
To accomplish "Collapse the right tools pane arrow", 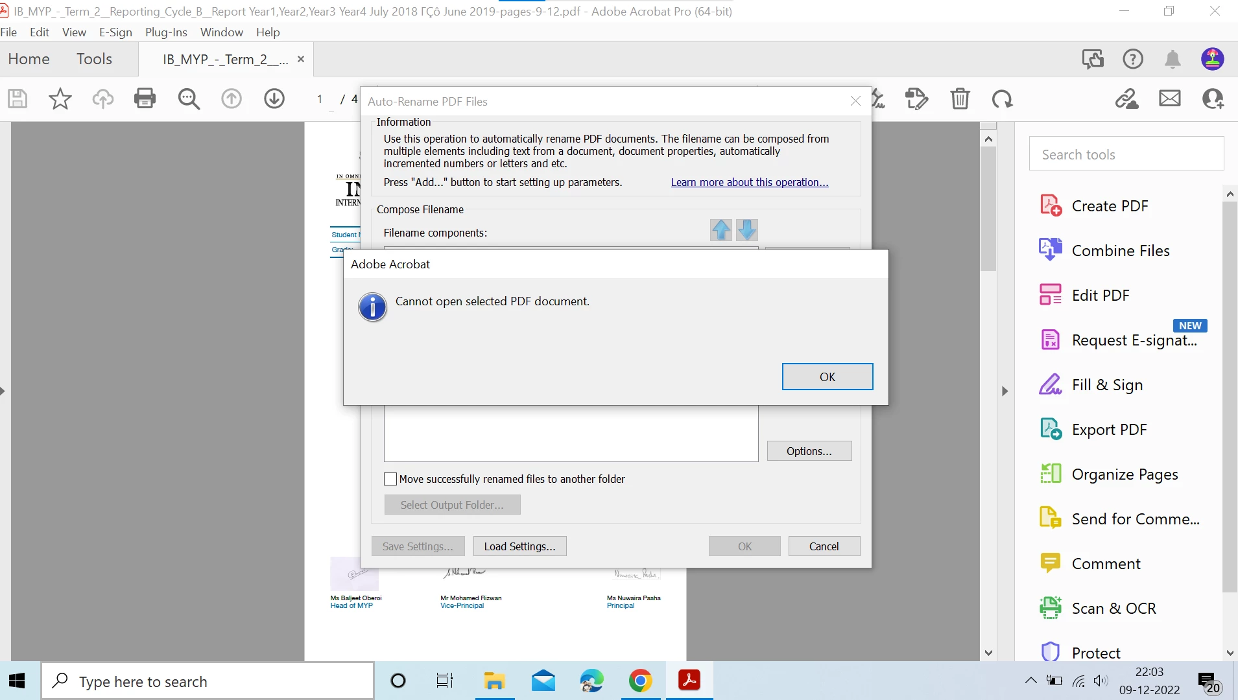I will (1005, 391).
